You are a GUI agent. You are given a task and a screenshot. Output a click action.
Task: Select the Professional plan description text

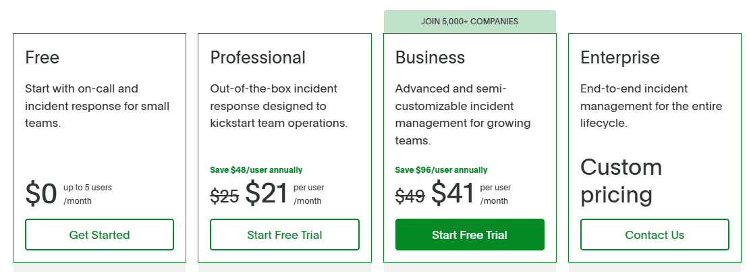[279, 106]
